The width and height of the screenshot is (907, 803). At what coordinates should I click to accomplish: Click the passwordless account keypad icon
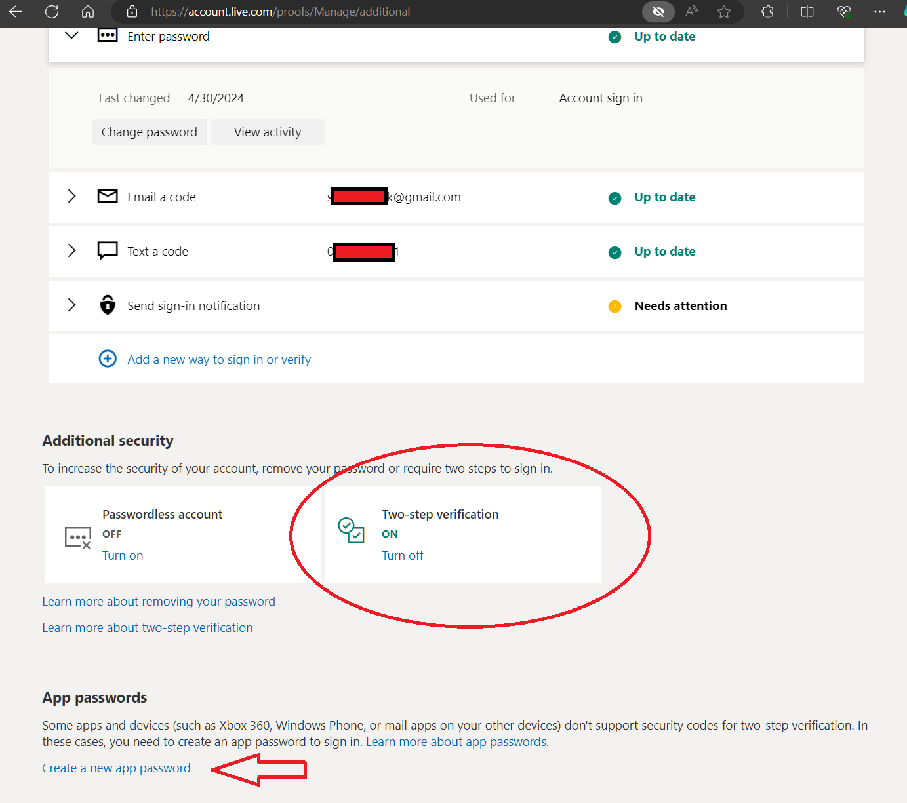(78, 538)
